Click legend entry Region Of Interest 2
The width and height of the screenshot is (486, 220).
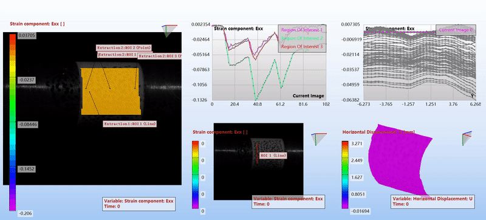point(302,38)
